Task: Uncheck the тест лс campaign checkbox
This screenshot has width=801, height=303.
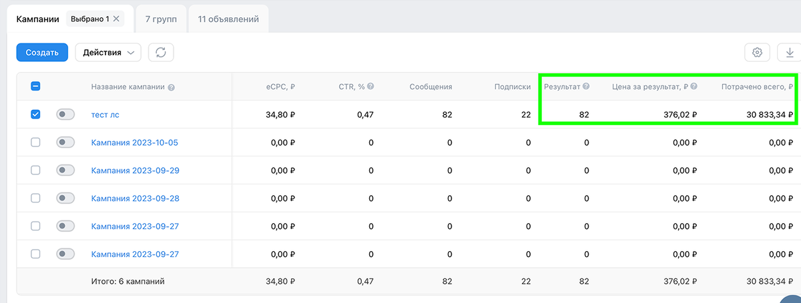Action: [x=36, y=115]
